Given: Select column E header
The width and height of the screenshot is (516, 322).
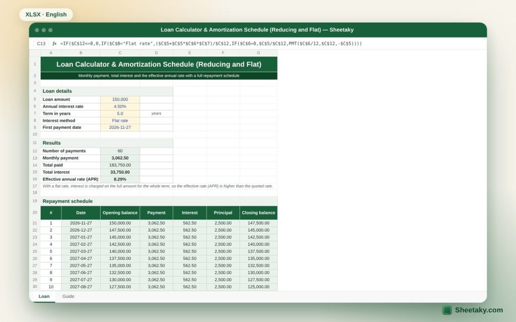Looking at the screenshot, I should click(x=190, y=53).
